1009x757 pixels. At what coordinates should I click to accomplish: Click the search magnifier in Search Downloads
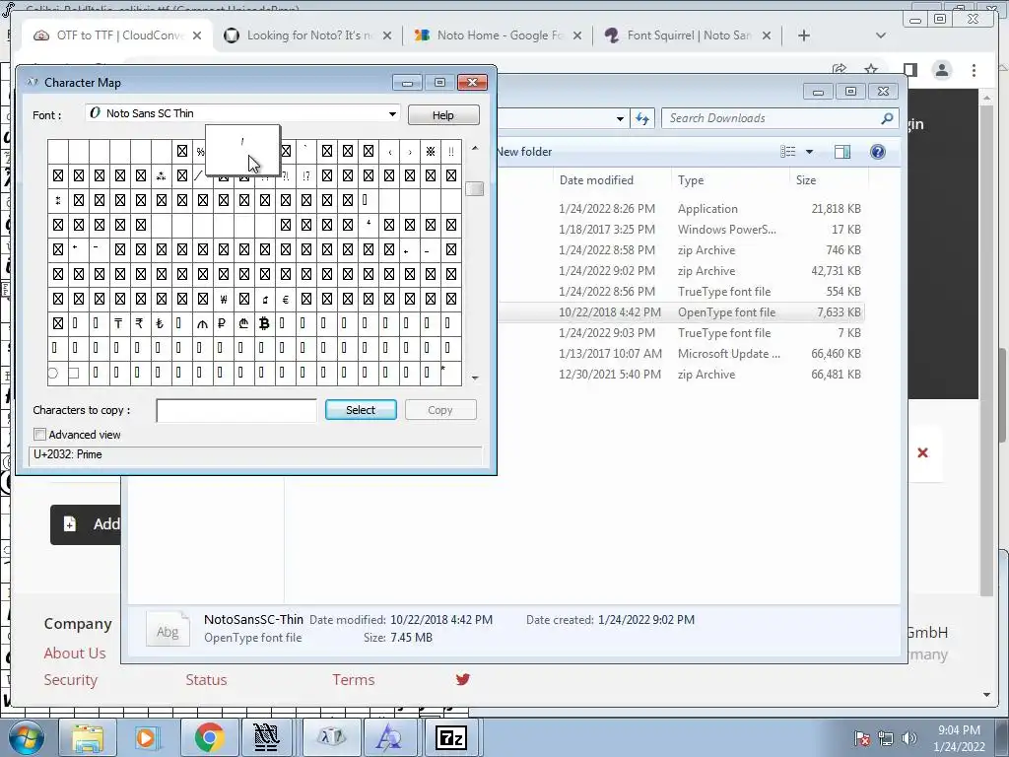point(887,118)
